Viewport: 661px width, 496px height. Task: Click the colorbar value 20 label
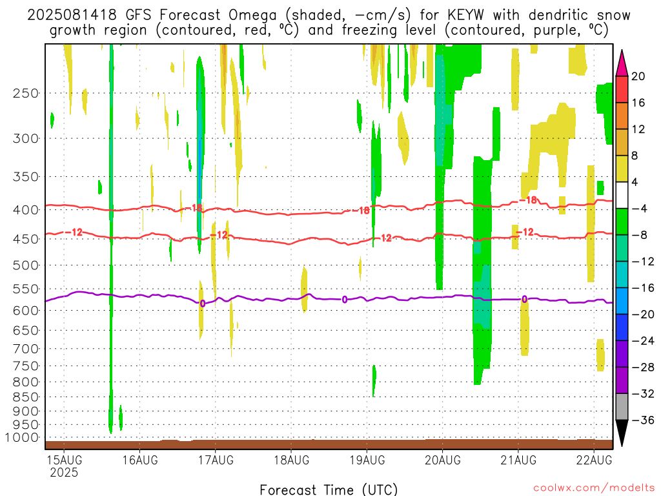click(x=638, y=76)
